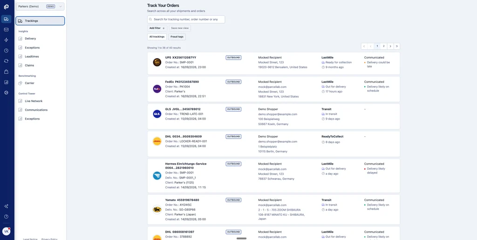Select page 1 in pagination
This screenshot has height=240, width=477.
click(x=377, y=46)
